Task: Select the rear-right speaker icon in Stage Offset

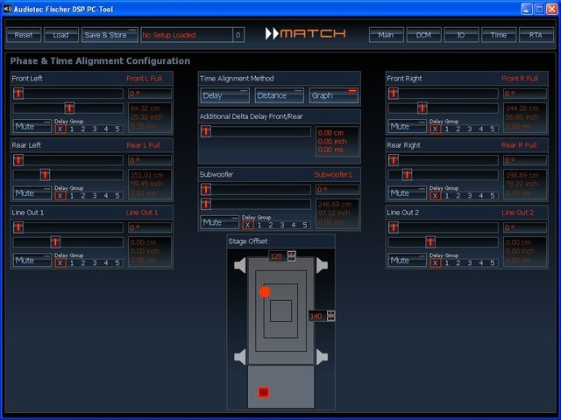Action: (322, 356)
